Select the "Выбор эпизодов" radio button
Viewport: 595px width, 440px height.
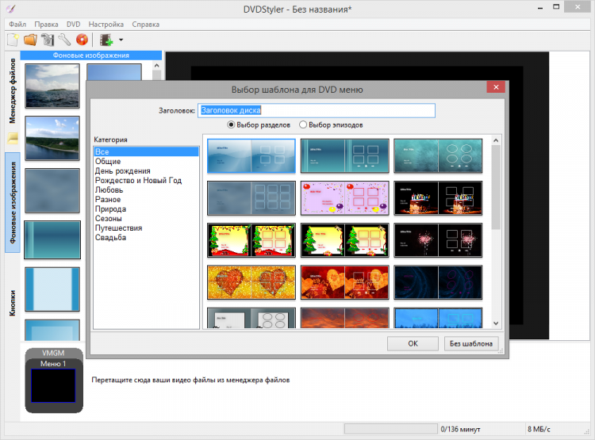coord(303,124)
